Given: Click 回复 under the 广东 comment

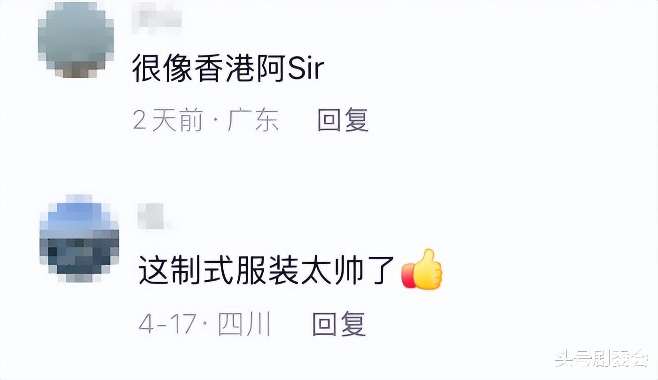Looking at the screenshot, I should point(343,120).
